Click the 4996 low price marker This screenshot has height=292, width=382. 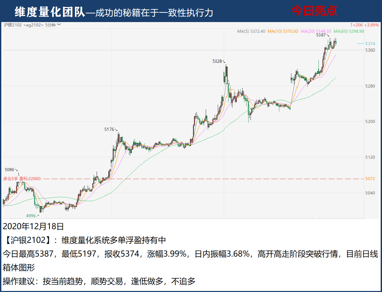tap(31, 216)
